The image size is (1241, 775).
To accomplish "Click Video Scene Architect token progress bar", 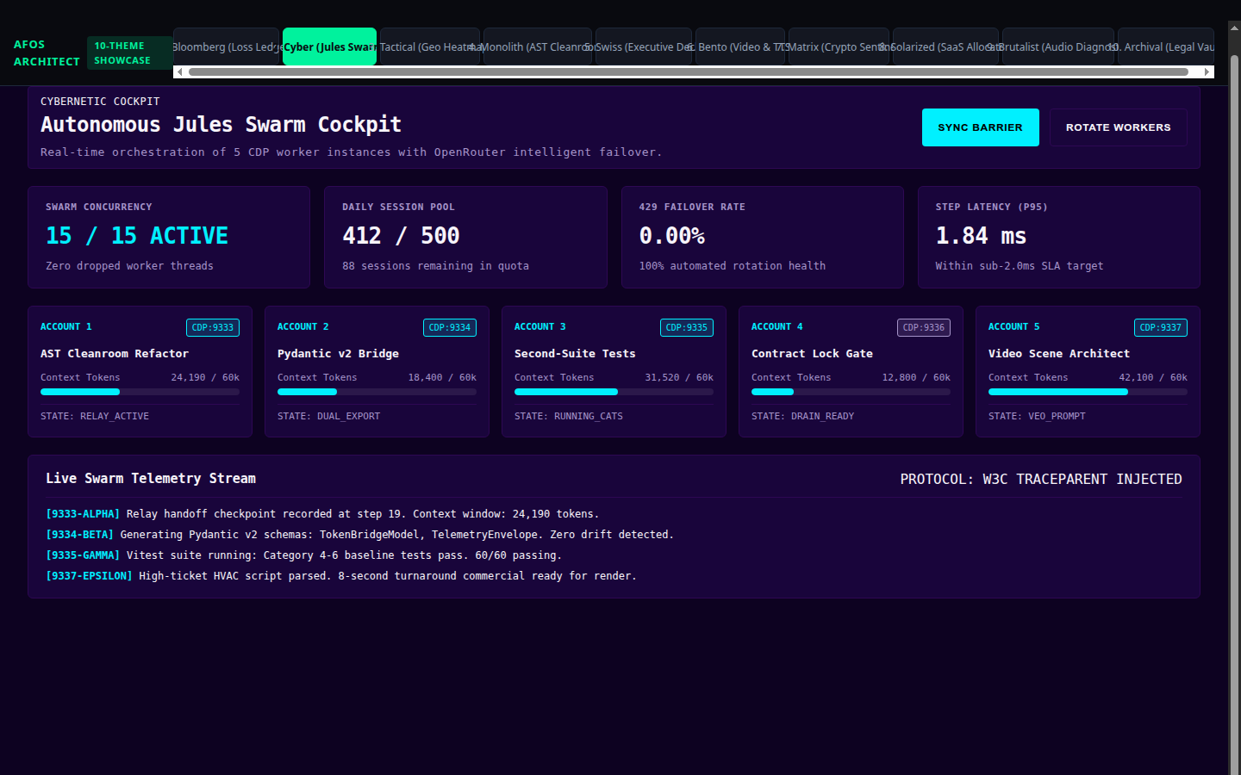I will (x=1088, y=392).
